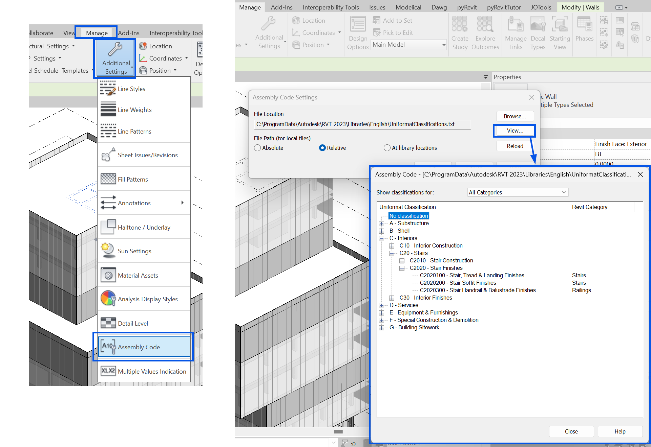Click the File Location path field

362,124
